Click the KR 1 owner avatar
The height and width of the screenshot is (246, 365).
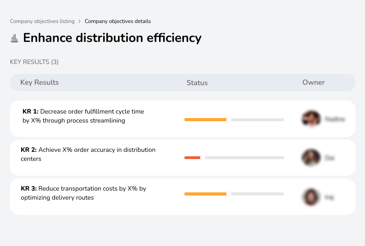(x=311, y=118)
